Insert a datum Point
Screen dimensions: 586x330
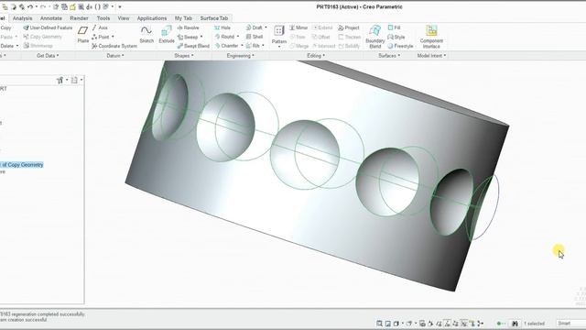point(101,37)
